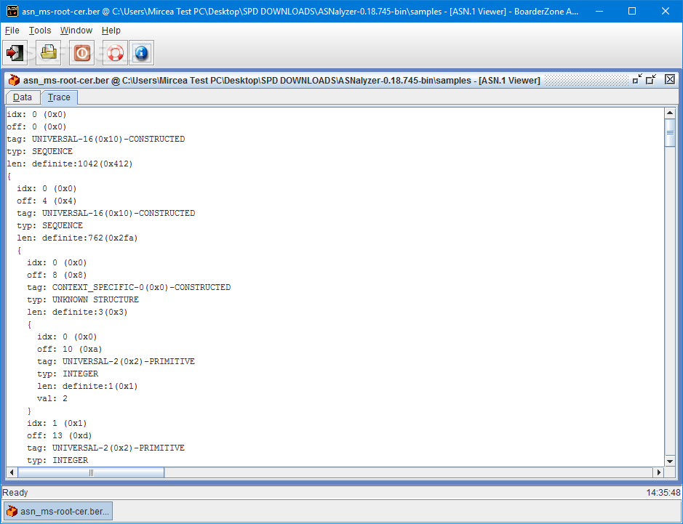Click the line 'off: 10 (0xa)'
Screen dimensions: 683x524
click(x=70, y=349)
